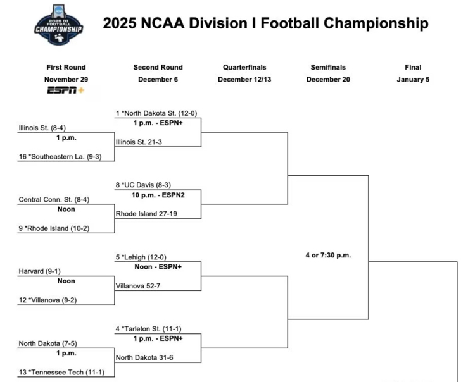Screen dimensions: 475x382
Task: Click the Southeastern La. (9-3) team entry
Action: pos(60,157)
